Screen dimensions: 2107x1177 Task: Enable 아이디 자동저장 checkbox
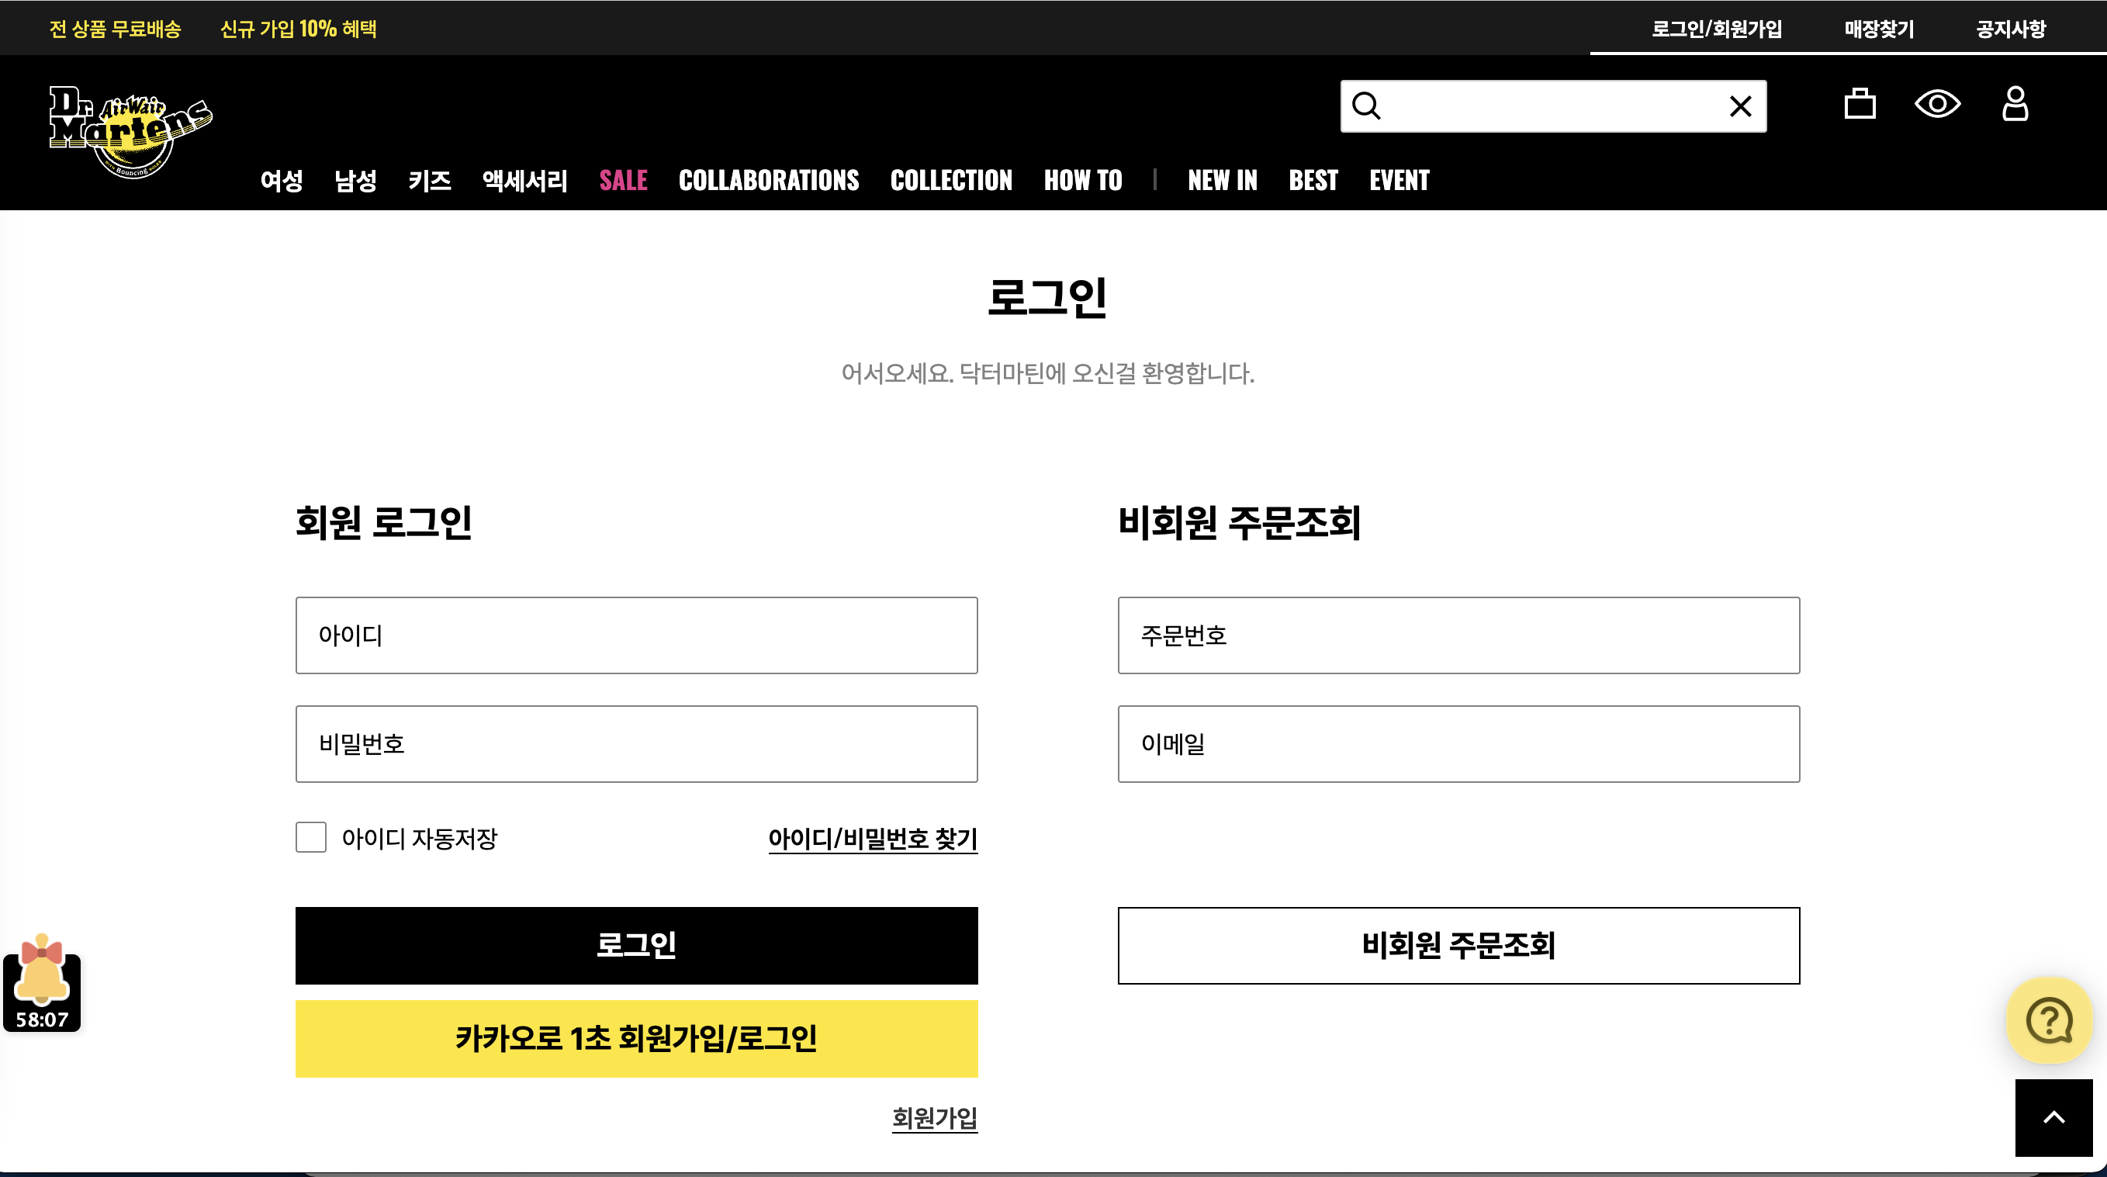[x=311, y=838]
